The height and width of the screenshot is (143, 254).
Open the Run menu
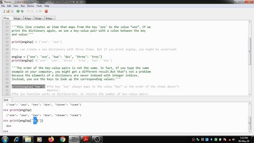pos(23,6)
